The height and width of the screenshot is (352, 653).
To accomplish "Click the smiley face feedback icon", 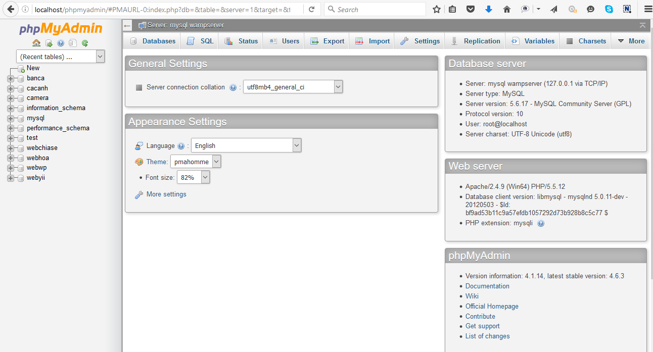I will [590, 9].
